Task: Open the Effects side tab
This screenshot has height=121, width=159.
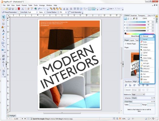Action: pos(157,19)
